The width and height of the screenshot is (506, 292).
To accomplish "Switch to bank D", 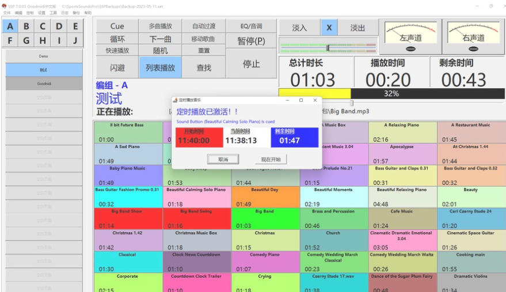I will click(59, 26).
